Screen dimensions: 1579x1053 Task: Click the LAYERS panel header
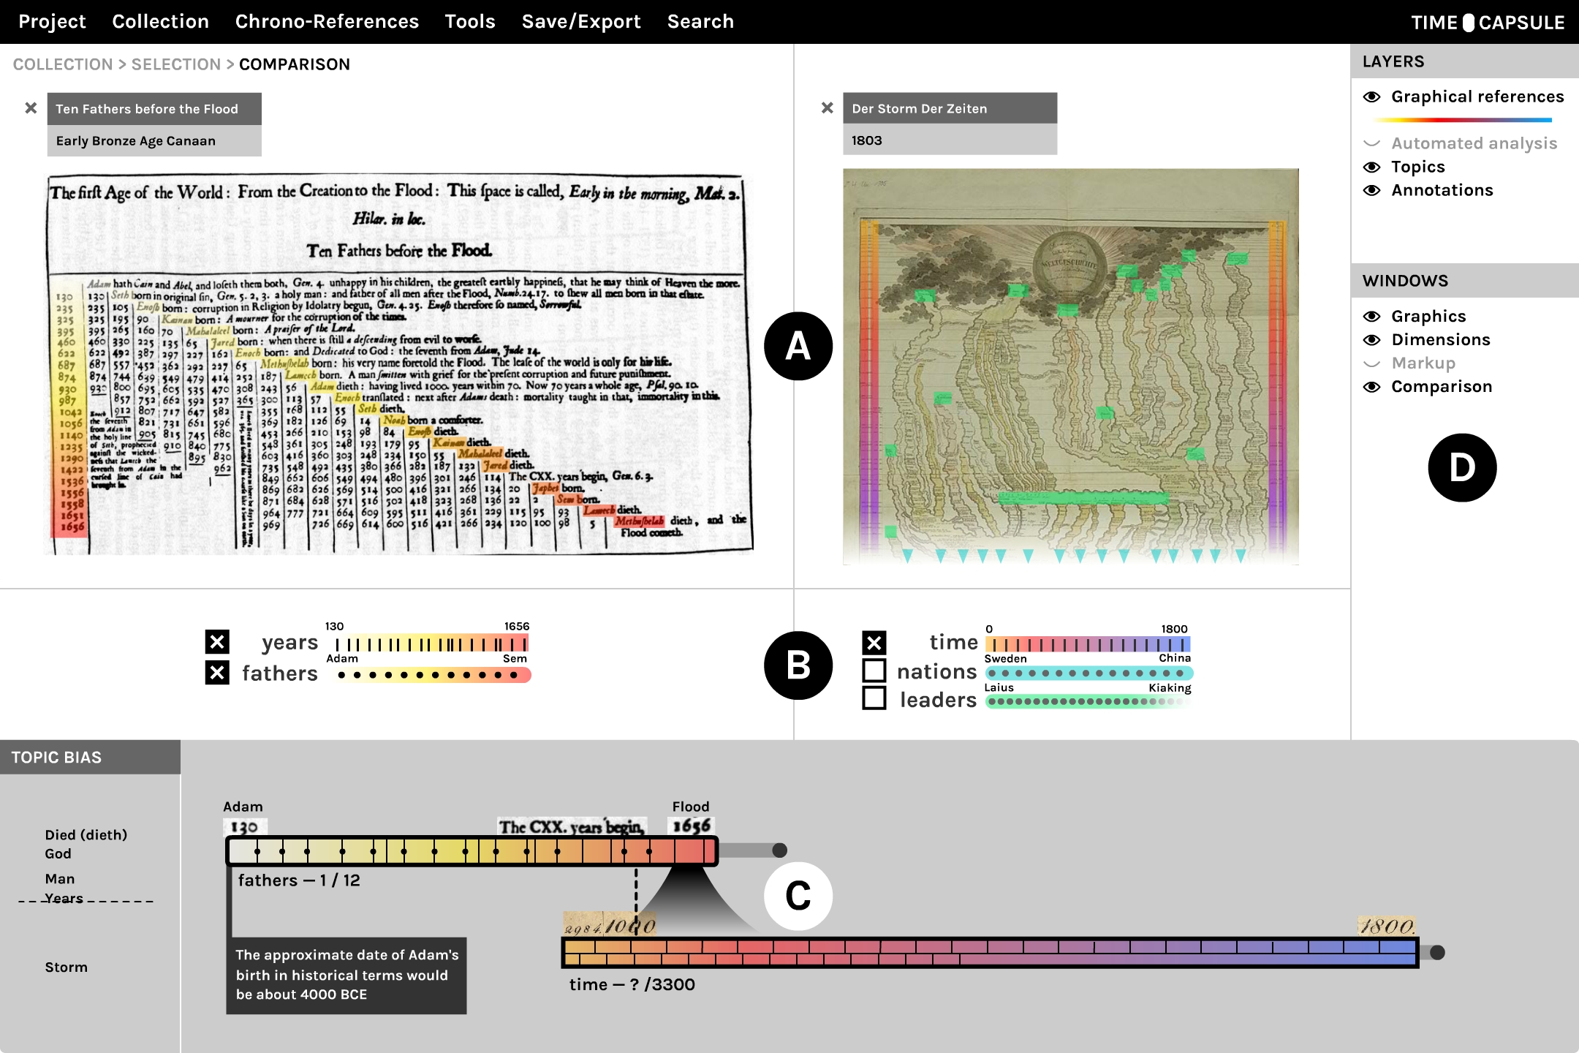(1465, 61)
